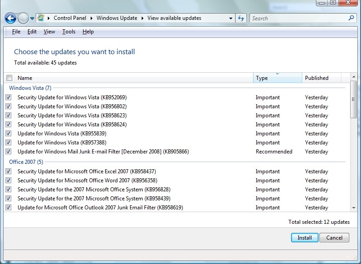Uncheck the KB952069 security update
361x264 pixels.
tap(9, 97)
